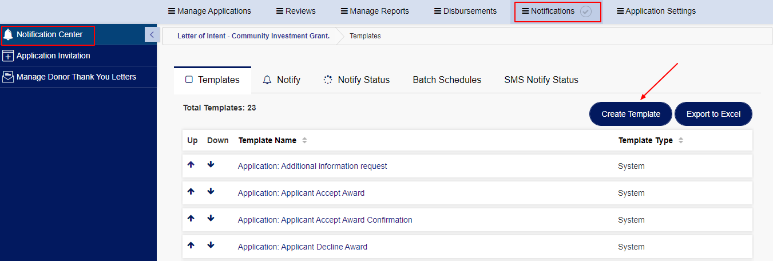Switch to the Batch Schedules tab
The width and height of the screenshot is (773, 261).
447,80
